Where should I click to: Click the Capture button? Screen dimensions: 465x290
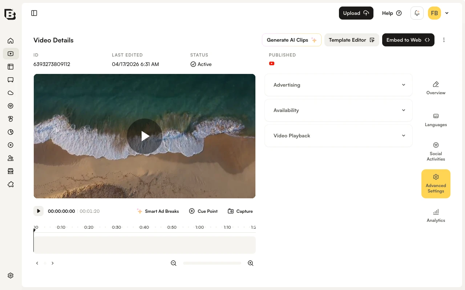pos(240,211)
